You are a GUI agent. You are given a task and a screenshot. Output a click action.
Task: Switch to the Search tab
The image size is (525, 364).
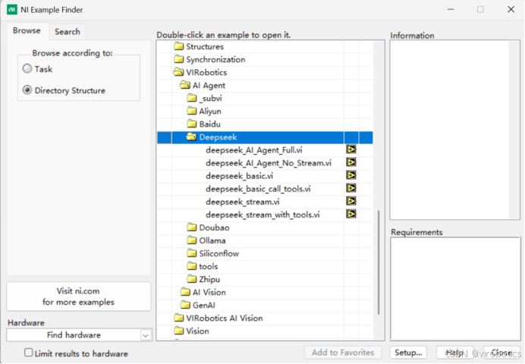68,32
